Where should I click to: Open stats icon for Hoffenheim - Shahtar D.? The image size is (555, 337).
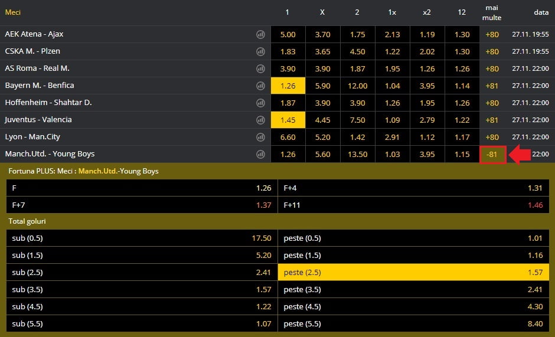260,103
